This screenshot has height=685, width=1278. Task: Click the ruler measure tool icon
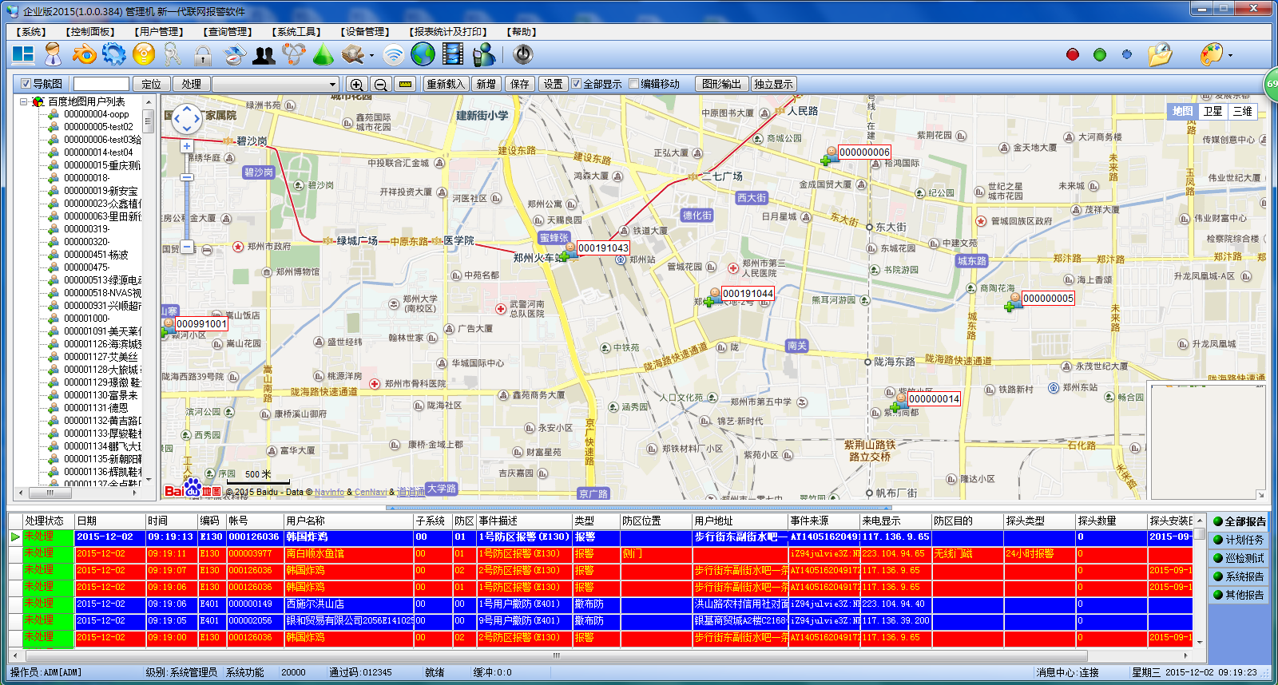point(406,85)
